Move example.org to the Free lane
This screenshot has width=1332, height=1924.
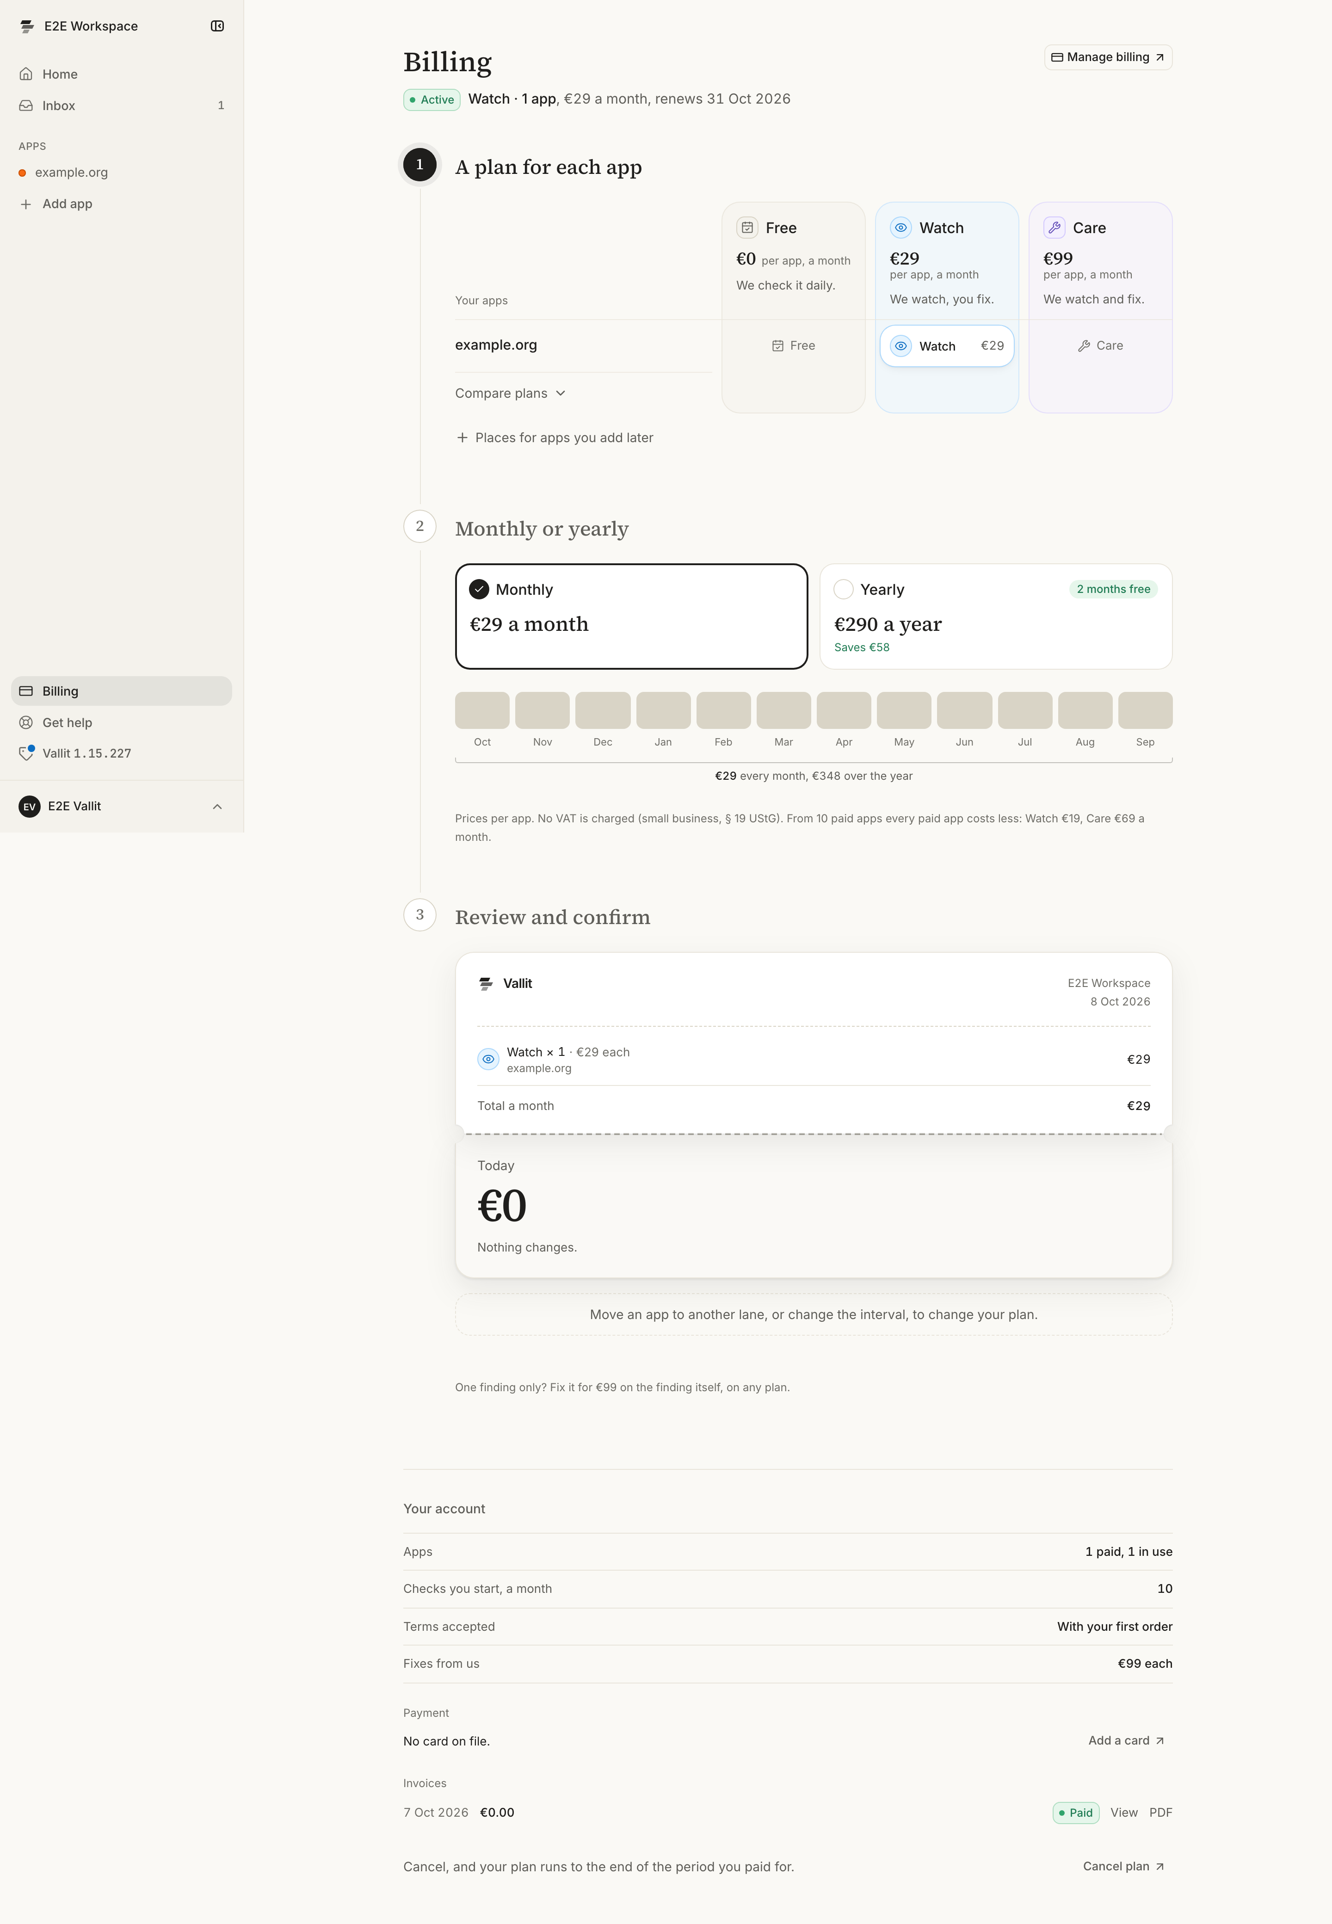(x=793, y=345)
